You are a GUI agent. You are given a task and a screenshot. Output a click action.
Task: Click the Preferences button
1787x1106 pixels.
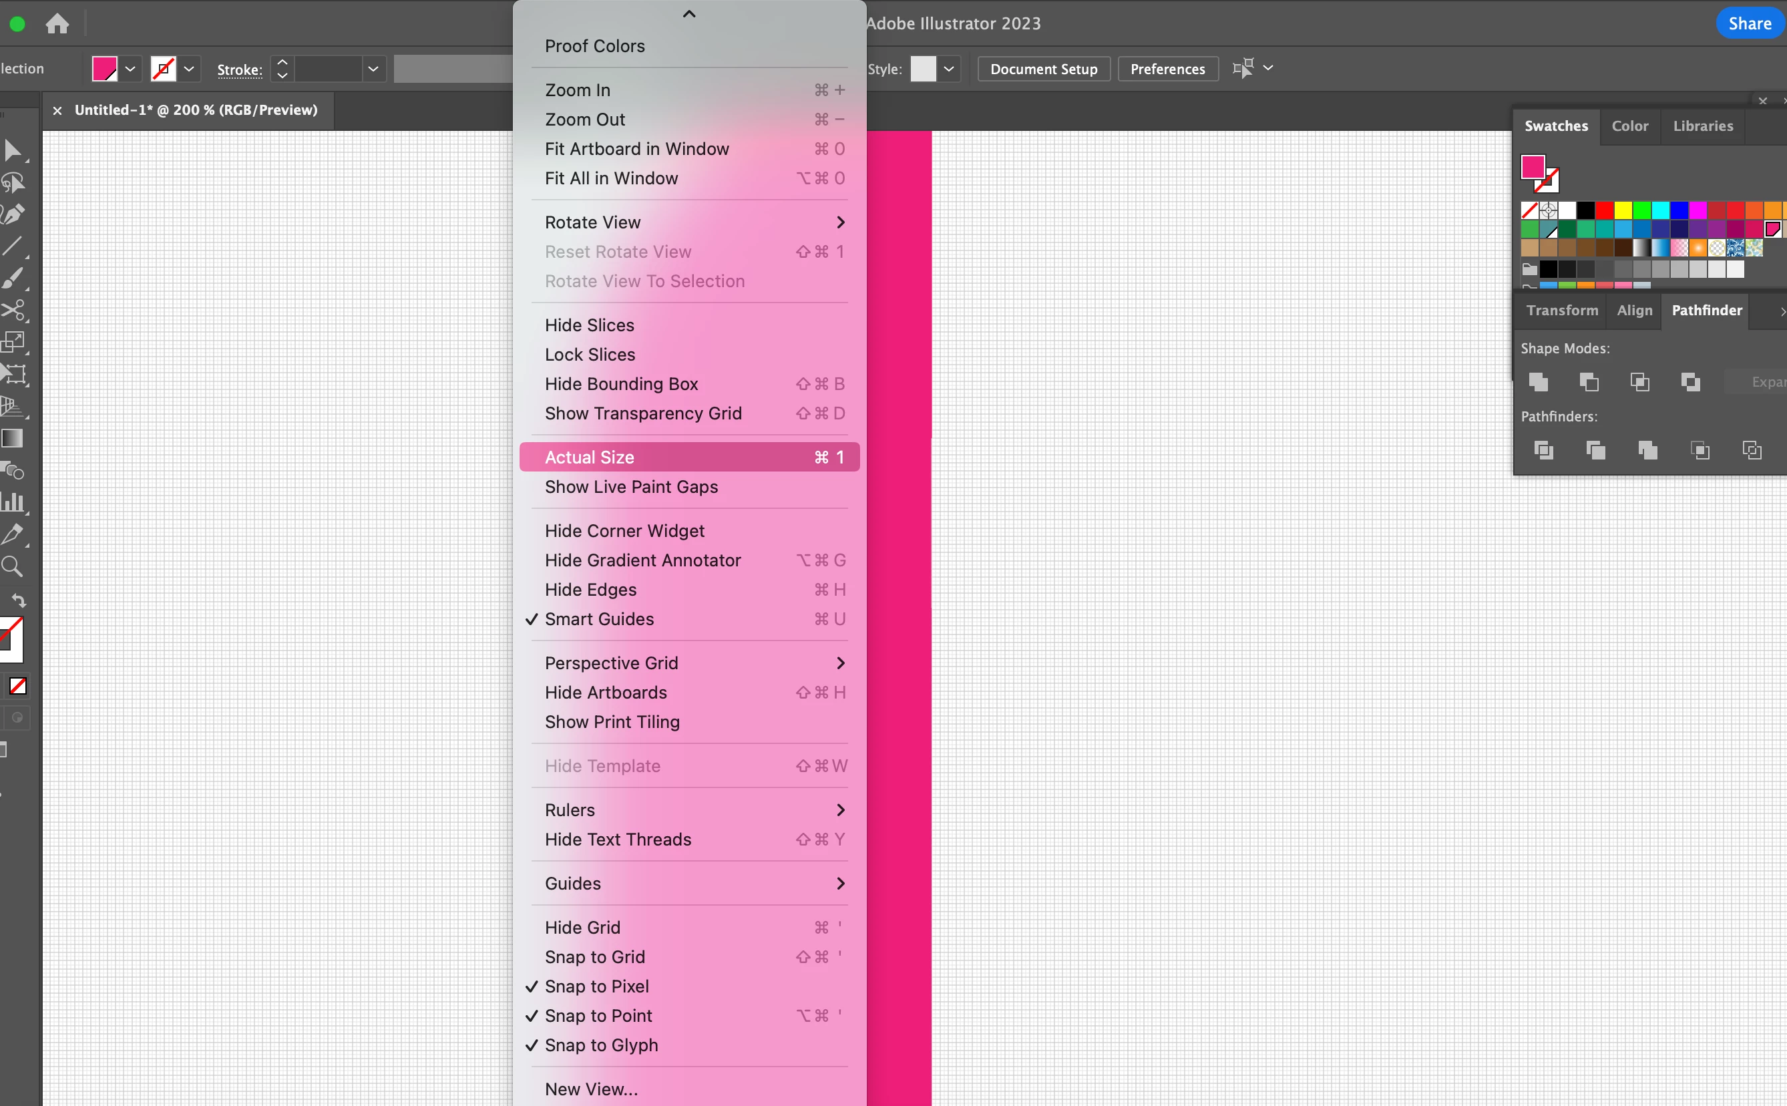(1167, 69)
